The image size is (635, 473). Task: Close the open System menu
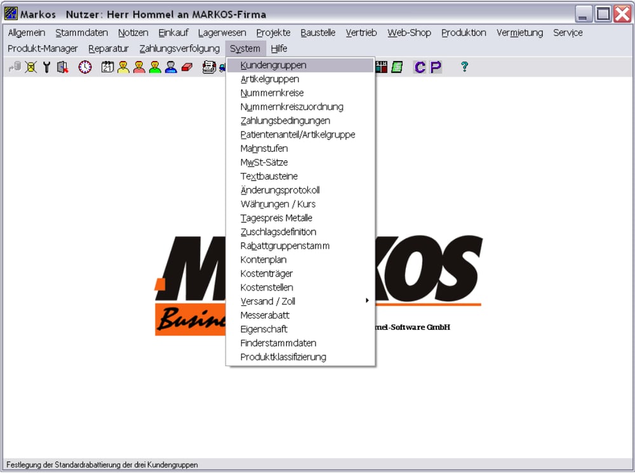[x=245, y=49]
